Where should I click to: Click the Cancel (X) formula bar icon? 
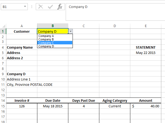(x=41, y=7)
